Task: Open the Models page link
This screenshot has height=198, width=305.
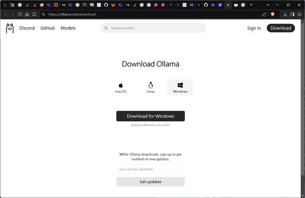Action: tap(68, 28)
